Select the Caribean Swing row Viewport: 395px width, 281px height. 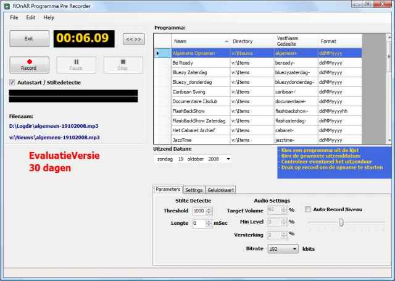[258, 92]
